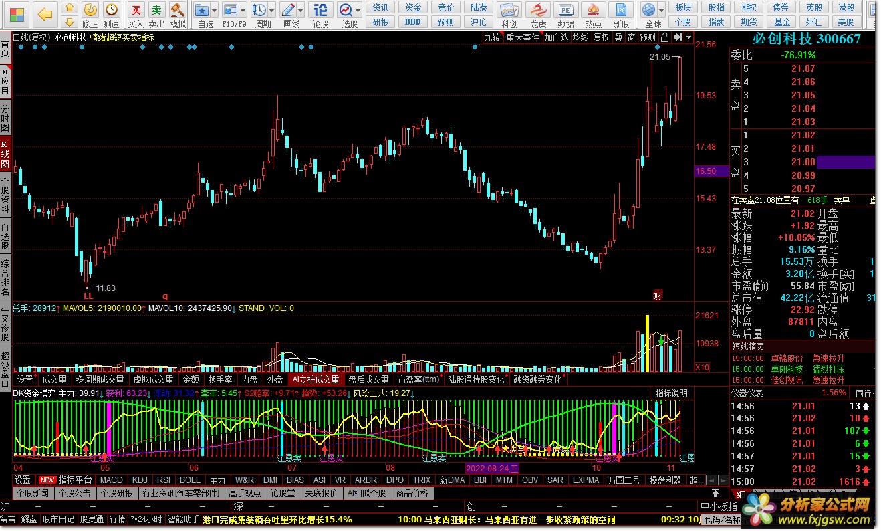Select the AI立桩成交量 tab
881x531 pixels.
316,379
